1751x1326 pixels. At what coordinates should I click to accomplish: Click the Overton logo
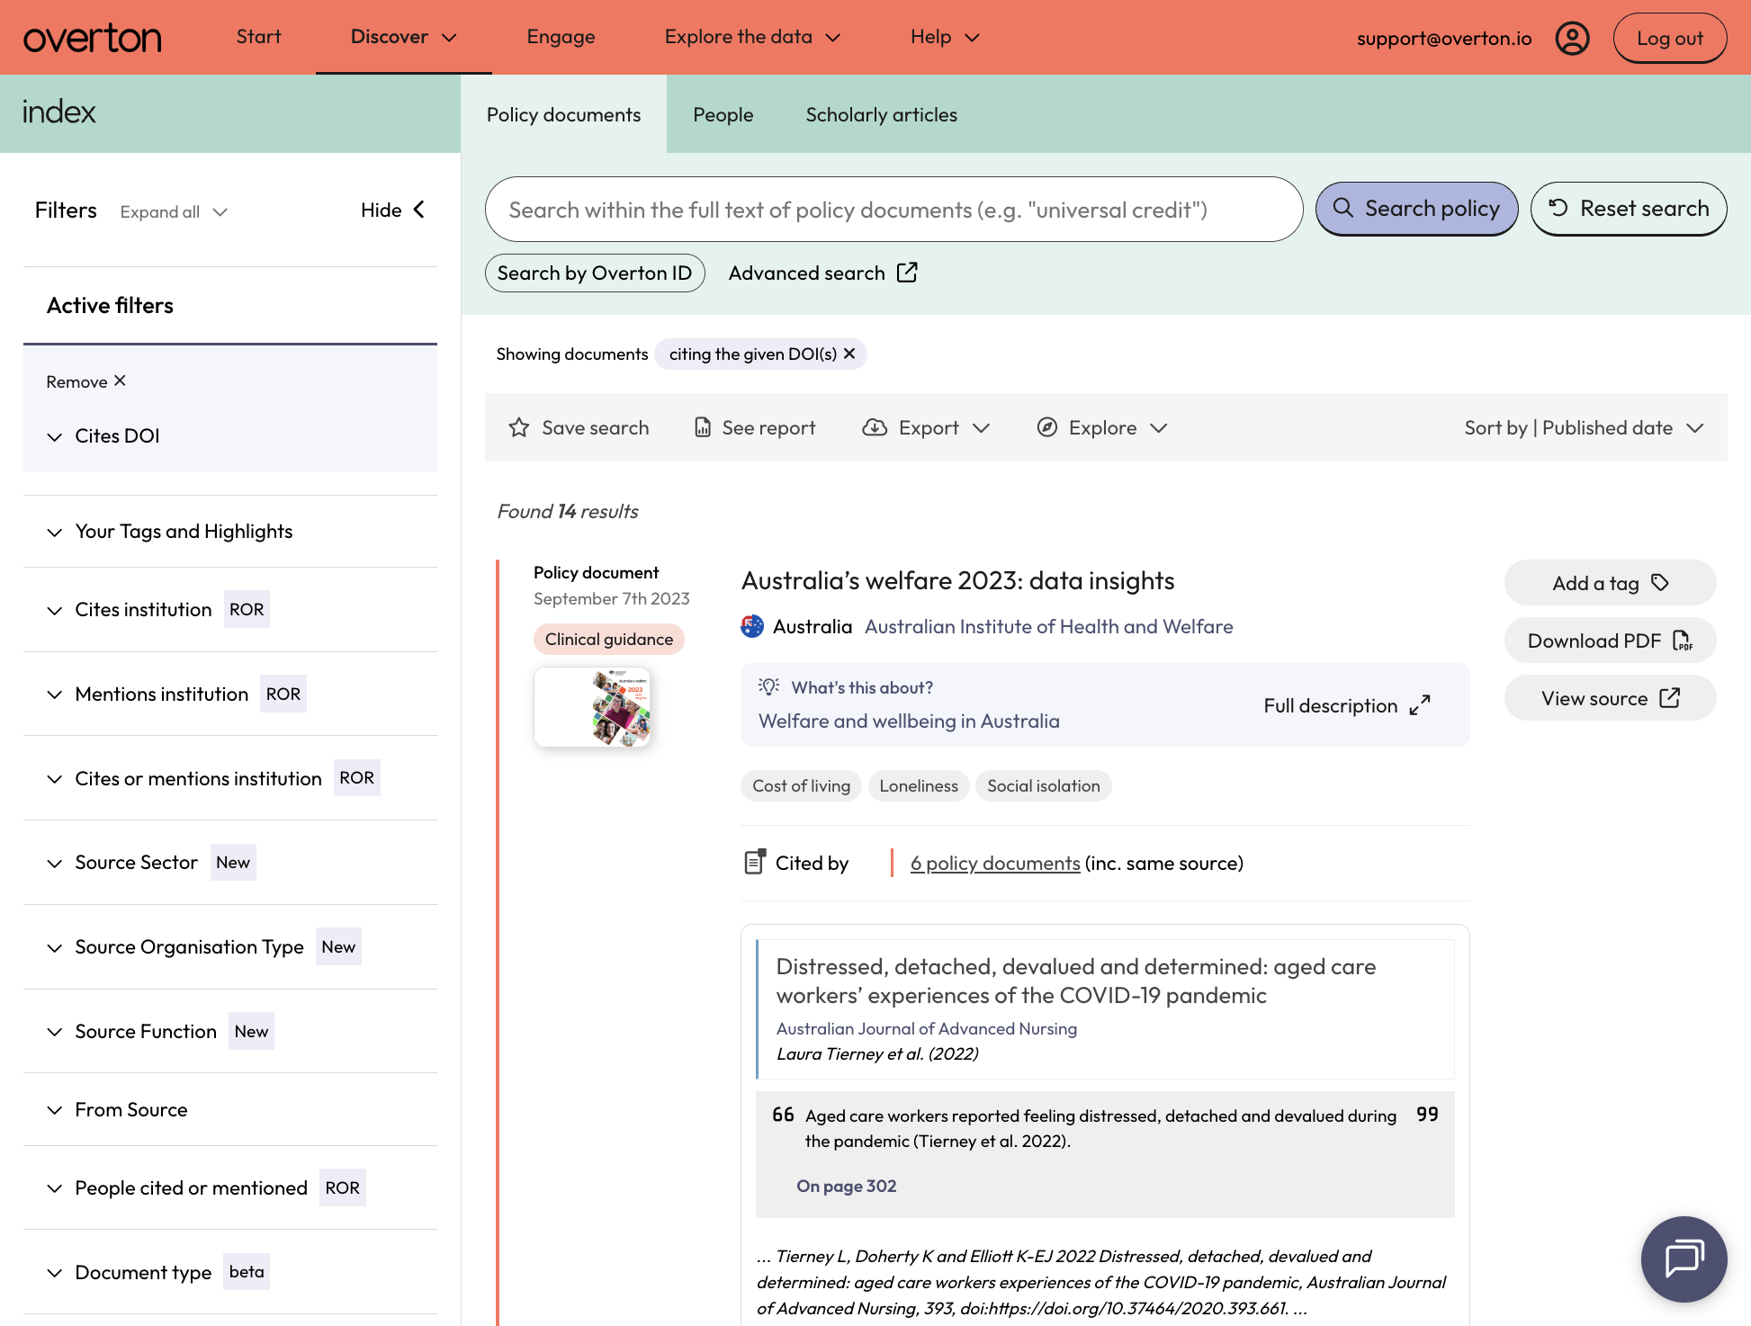[x=93, y=38]
